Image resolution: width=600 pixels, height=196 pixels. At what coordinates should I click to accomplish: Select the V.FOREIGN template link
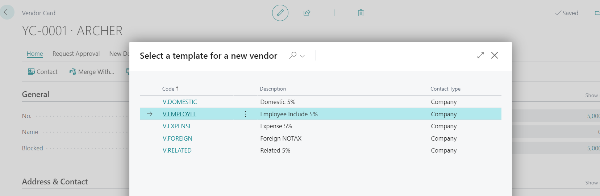pos(178,138)
